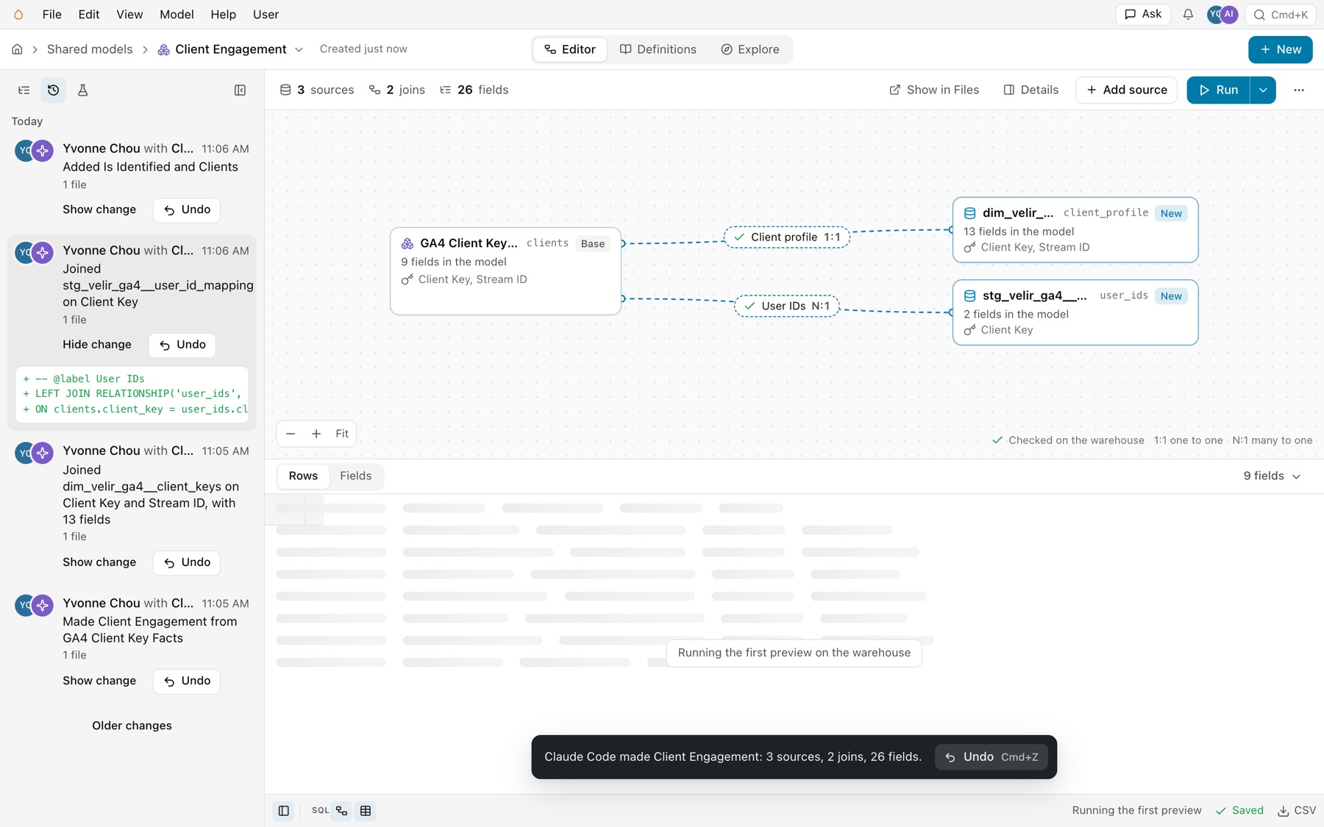This screenshot has height=827, width=1324.
Task: Expand the Client Engagement model dropdown
Action: pos(299,49)
